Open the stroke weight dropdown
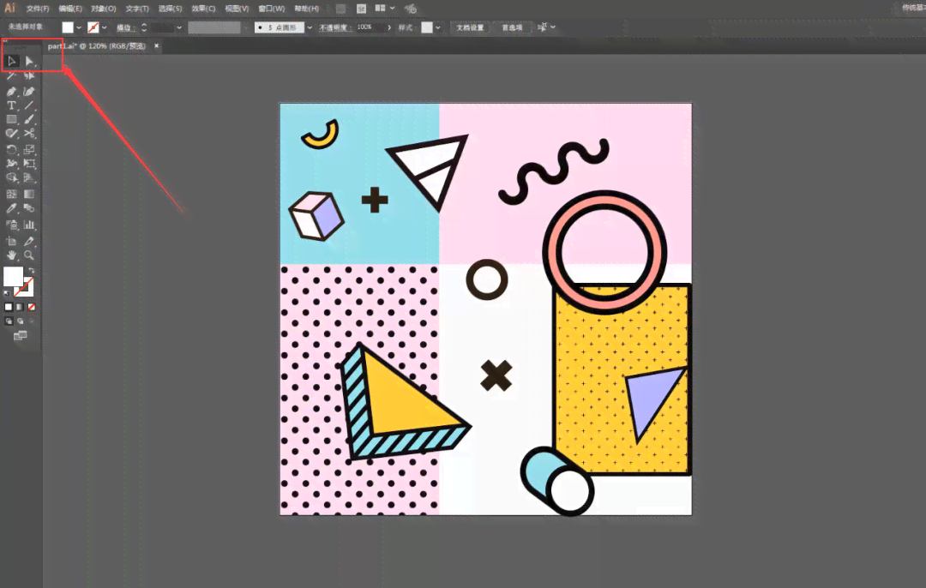Screen dimensions: 926x588 [179, 27]
